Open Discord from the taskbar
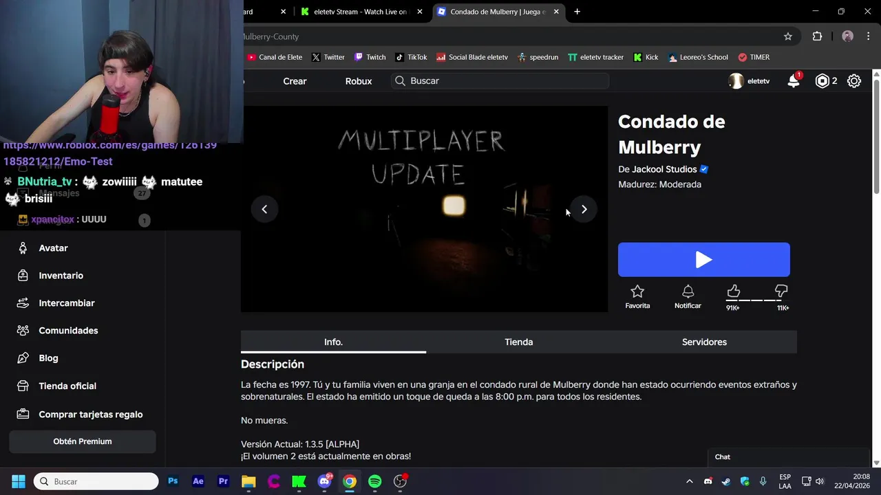Screen dimensions: 881x495 [324, 481]
